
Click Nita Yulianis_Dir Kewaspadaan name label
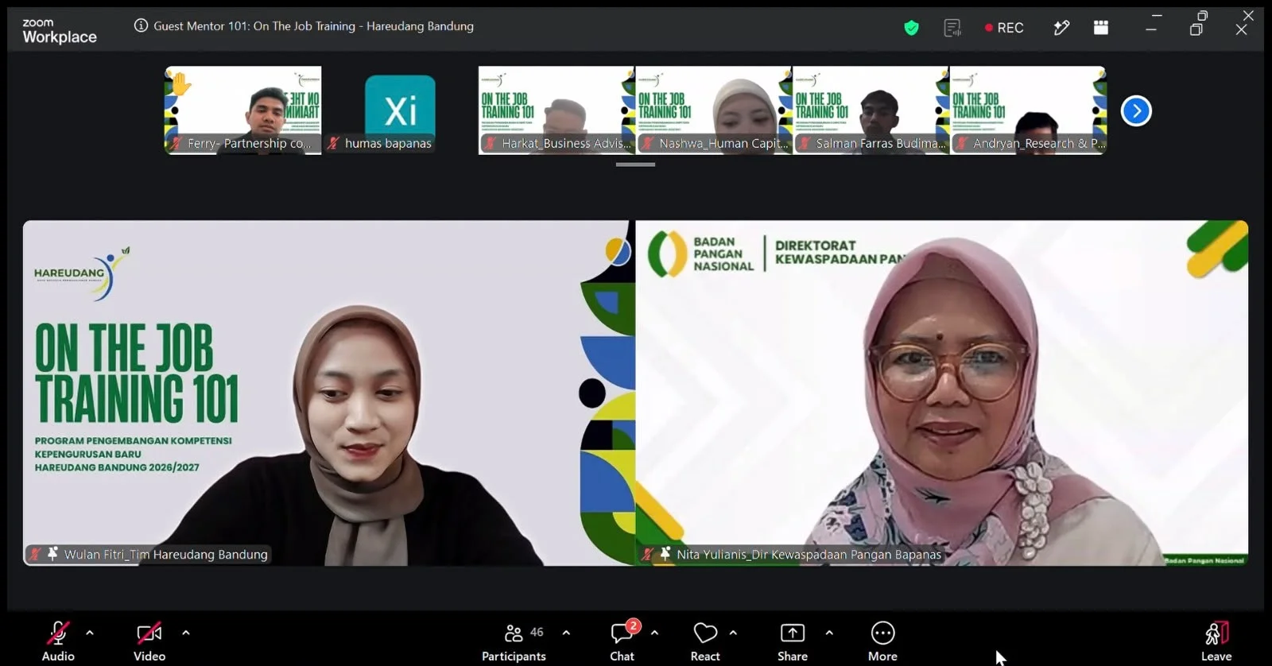809,554
